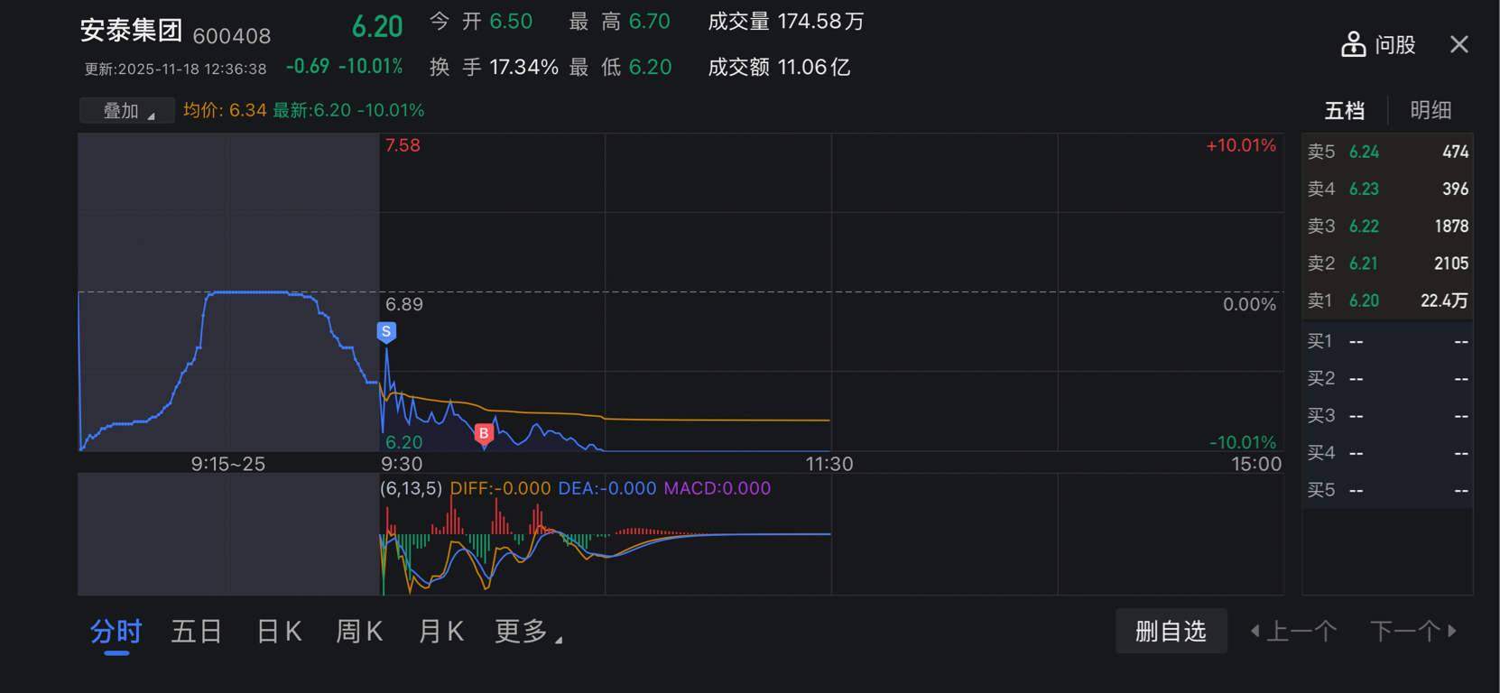The width and height of the screenshot is (1500, 693).
Task: Go to next stock with 下一个
Action: pos(1413,631)
